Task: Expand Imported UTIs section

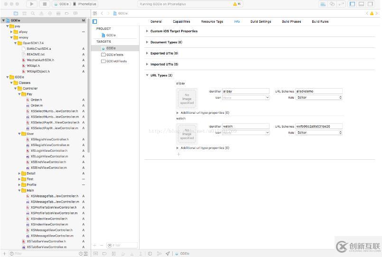Action: tap(147, 64)
